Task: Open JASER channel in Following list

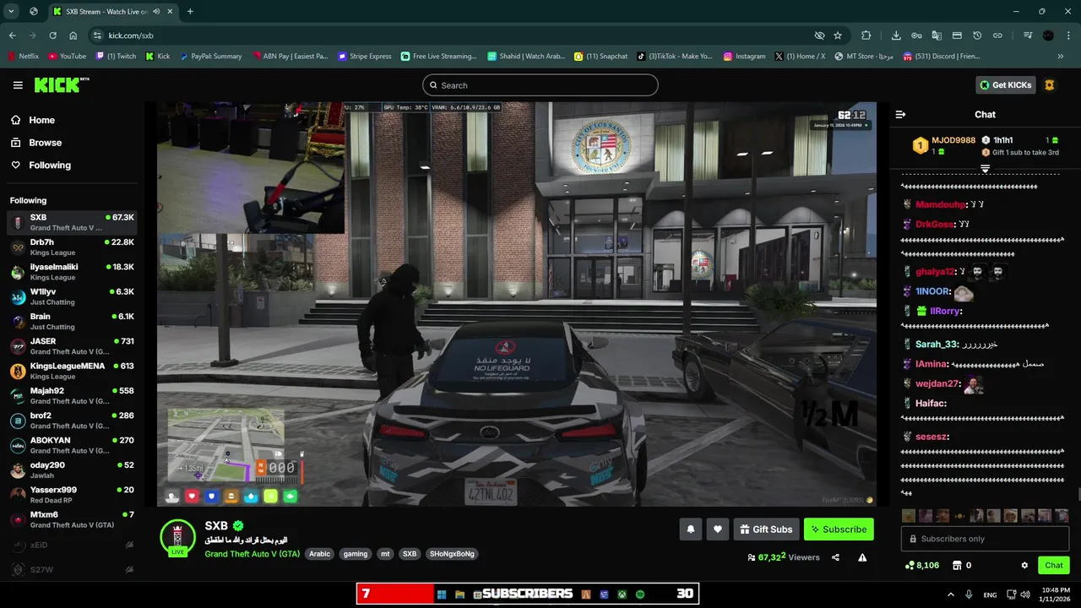Action: (72, 346)
